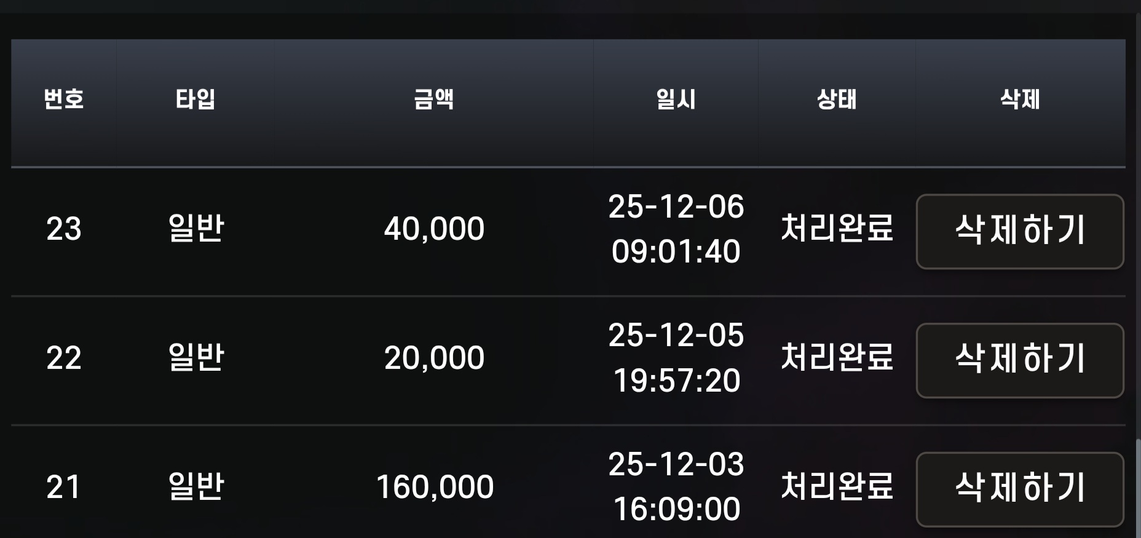Click date 25-12-06 09:01:40
This screenshot has width=1141, height=538.
click(676, 229)
